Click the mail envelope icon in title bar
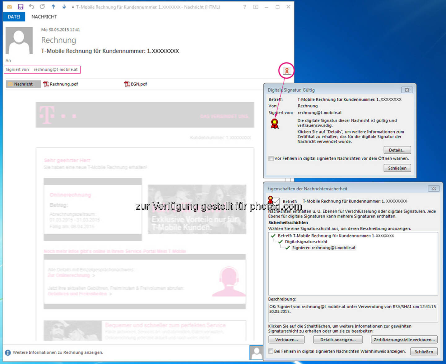Screen dimensions: 446x364 9,7
